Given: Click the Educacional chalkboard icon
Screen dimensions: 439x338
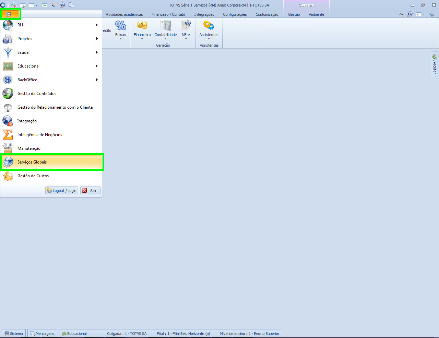Looking at the screenshot, I should 8,66.
